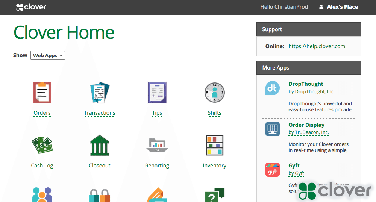Screen dimensions: 376x202
Task: Click the Clover logo in header
Action: 31,7
